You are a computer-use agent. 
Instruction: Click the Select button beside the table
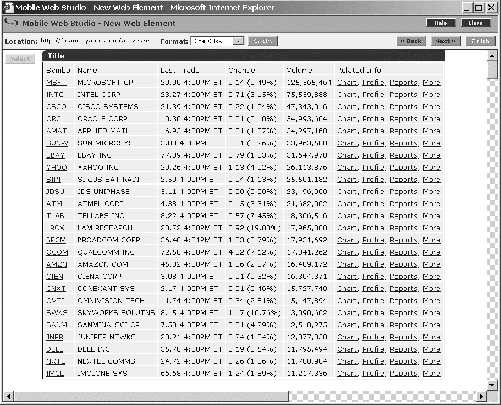20,58
